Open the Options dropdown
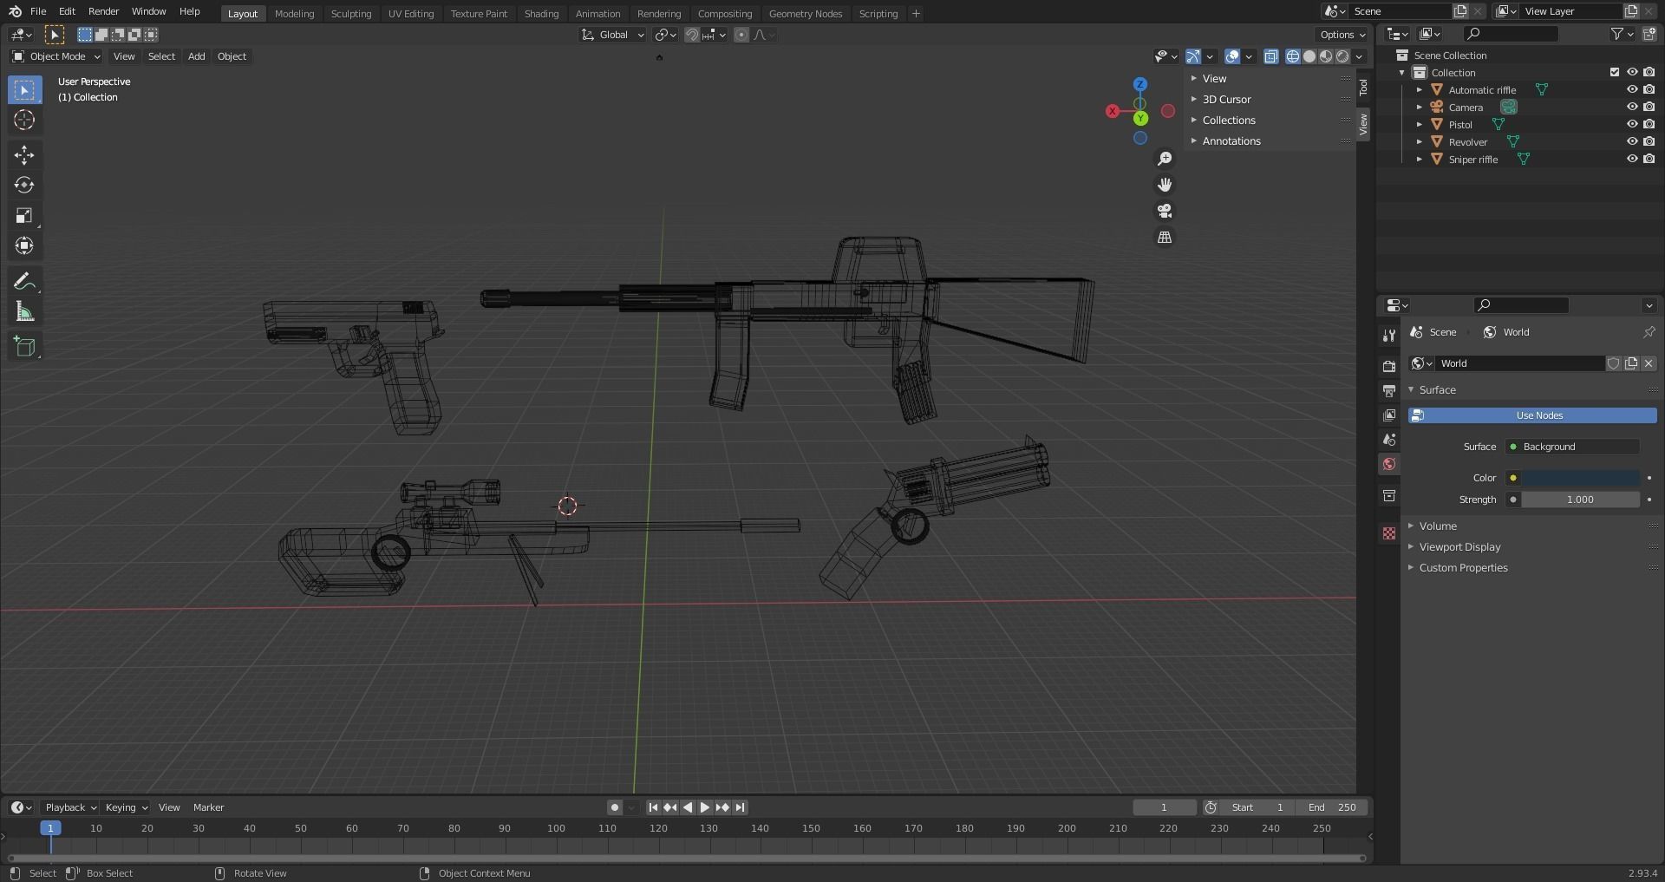The height and width of the screenshot is (882, 1665). coord(1342,35)
